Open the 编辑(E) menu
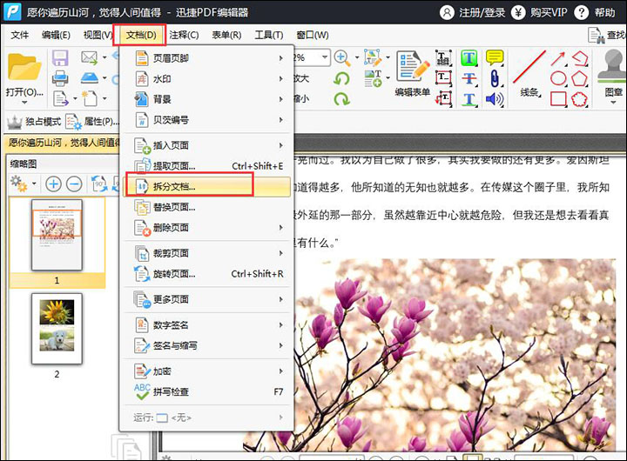Viewport: 627px width, 461px height. click(56, 35)
